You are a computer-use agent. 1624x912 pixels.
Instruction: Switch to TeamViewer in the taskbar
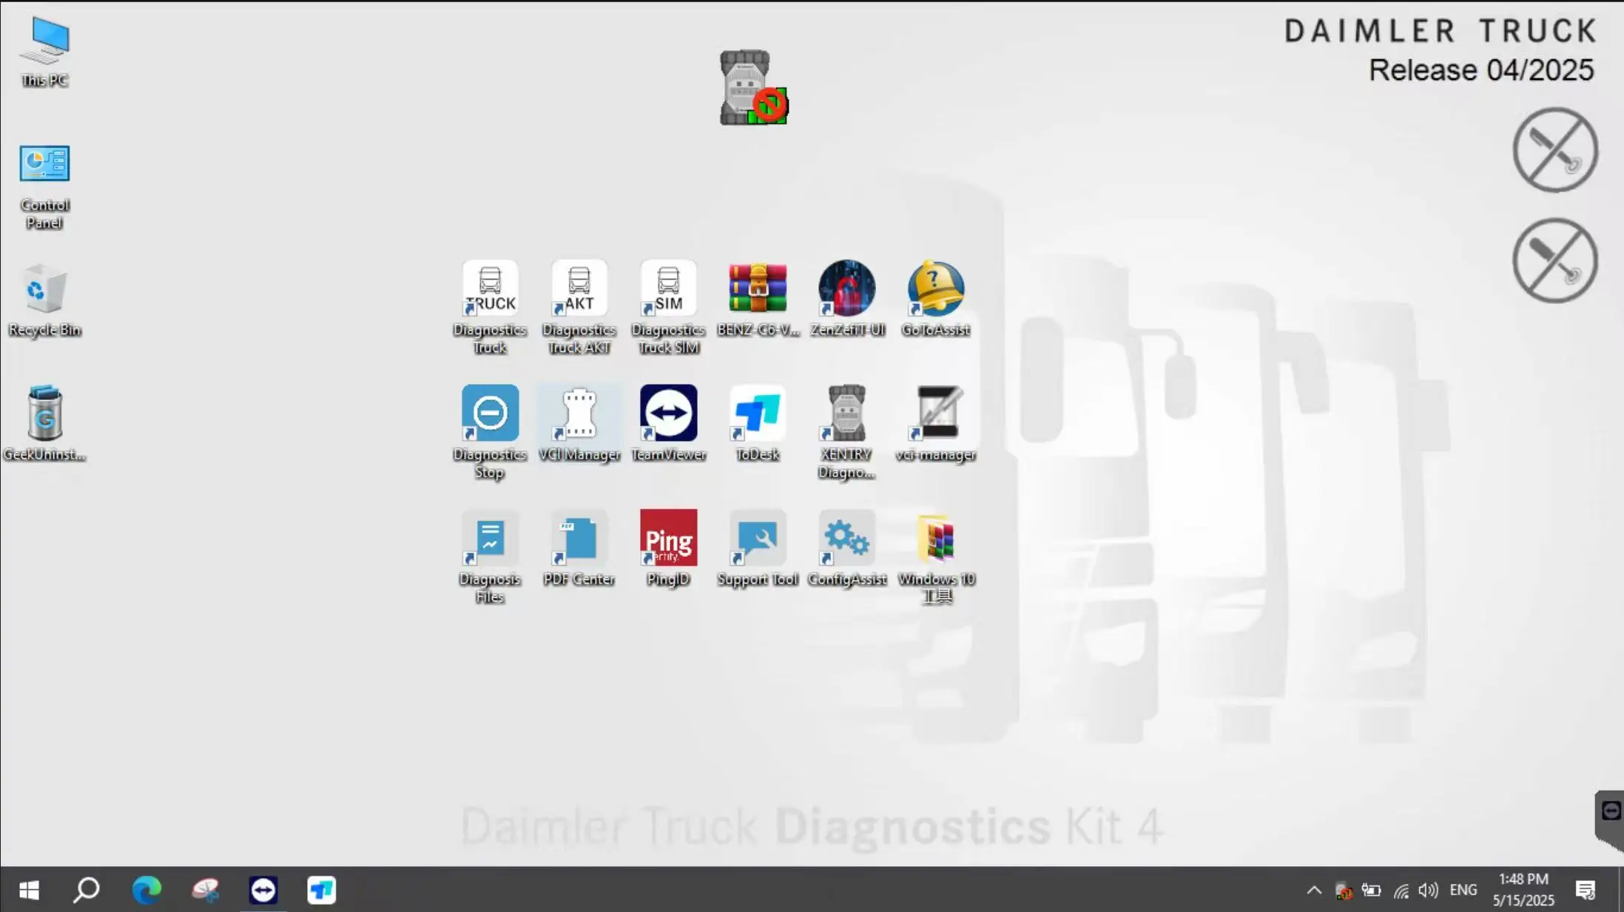point(263,890)
